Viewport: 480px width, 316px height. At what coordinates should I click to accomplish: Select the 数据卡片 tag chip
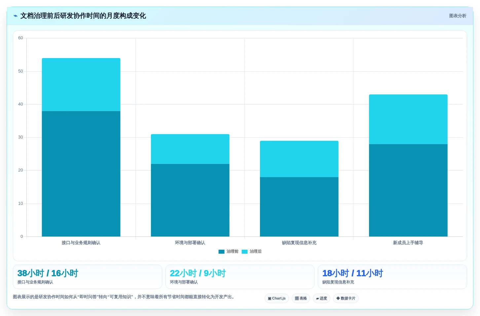(346, 299)
